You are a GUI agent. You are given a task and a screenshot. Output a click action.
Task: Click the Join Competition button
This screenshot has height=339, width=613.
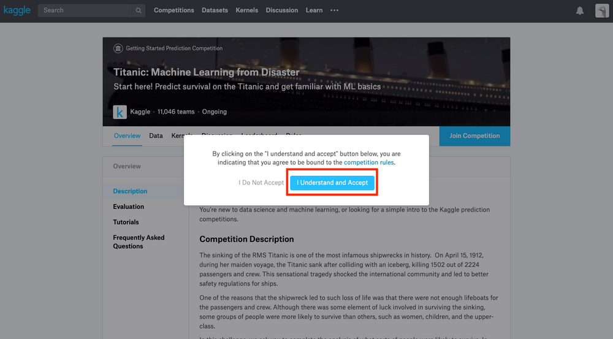(474, 136)
